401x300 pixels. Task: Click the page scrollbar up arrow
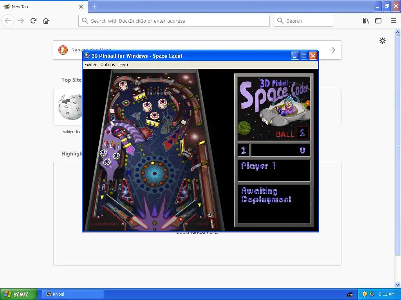tap(397, 32)
